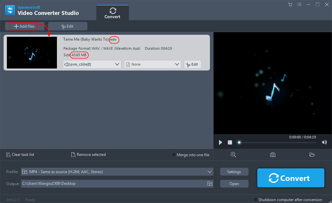Click Clear task list
This screenshot has width=332, height=203.
click(20, 155)
